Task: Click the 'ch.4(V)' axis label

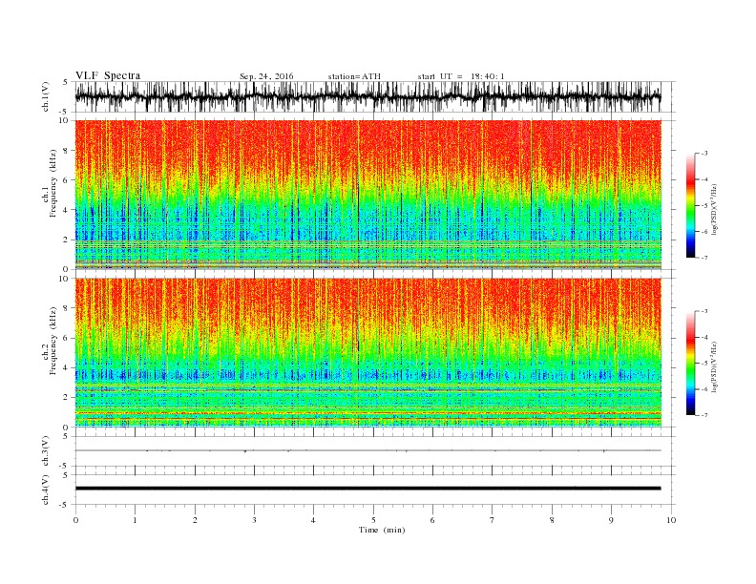Action: tap(46, 490)
